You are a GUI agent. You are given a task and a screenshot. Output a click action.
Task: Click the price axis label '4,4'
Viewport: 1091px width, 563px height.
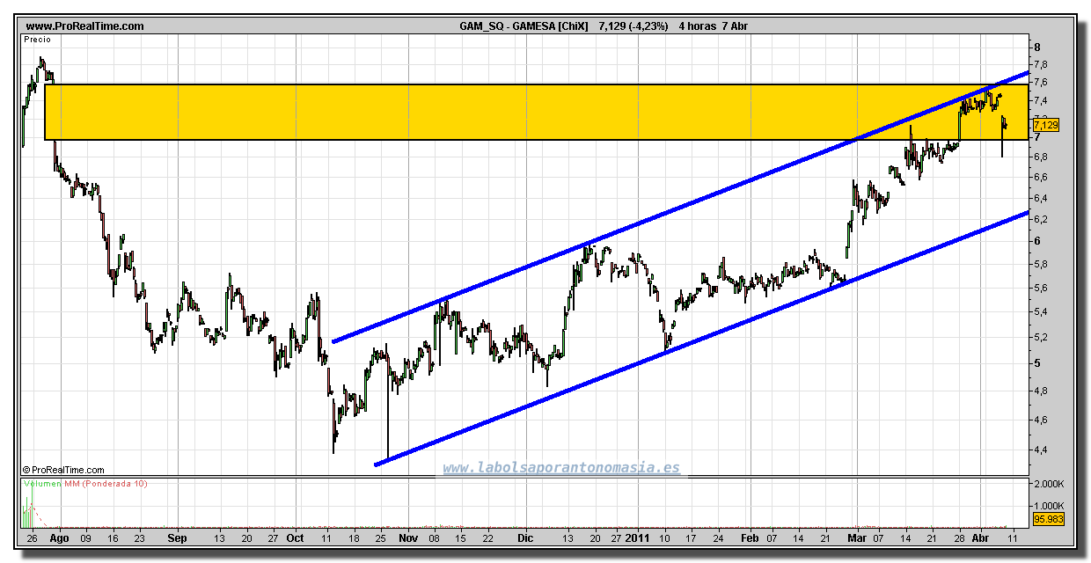[x=1041, y=450]
